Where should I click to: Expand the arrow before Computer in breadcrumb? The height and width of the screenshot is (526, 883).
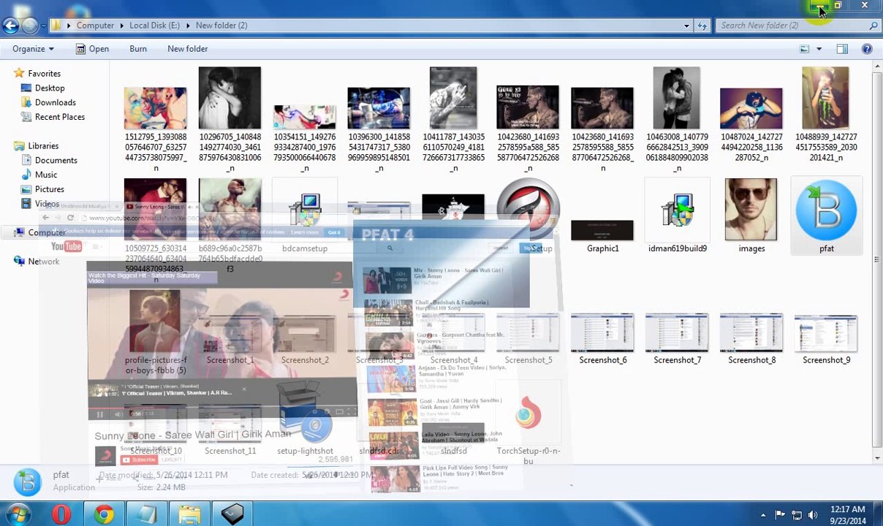click(x=69, y=25)
